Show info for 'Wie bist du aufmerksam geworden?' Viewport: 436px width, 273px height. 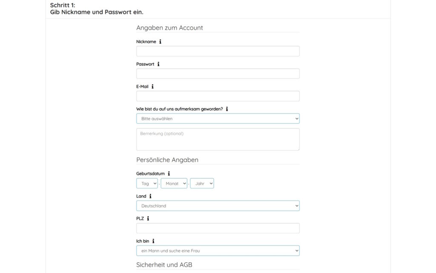[x=227, y=109]
